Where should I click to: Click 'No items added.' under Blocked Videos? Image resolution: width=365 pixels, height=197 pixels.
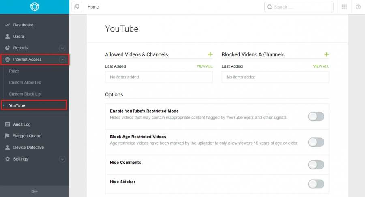[241, 77]
